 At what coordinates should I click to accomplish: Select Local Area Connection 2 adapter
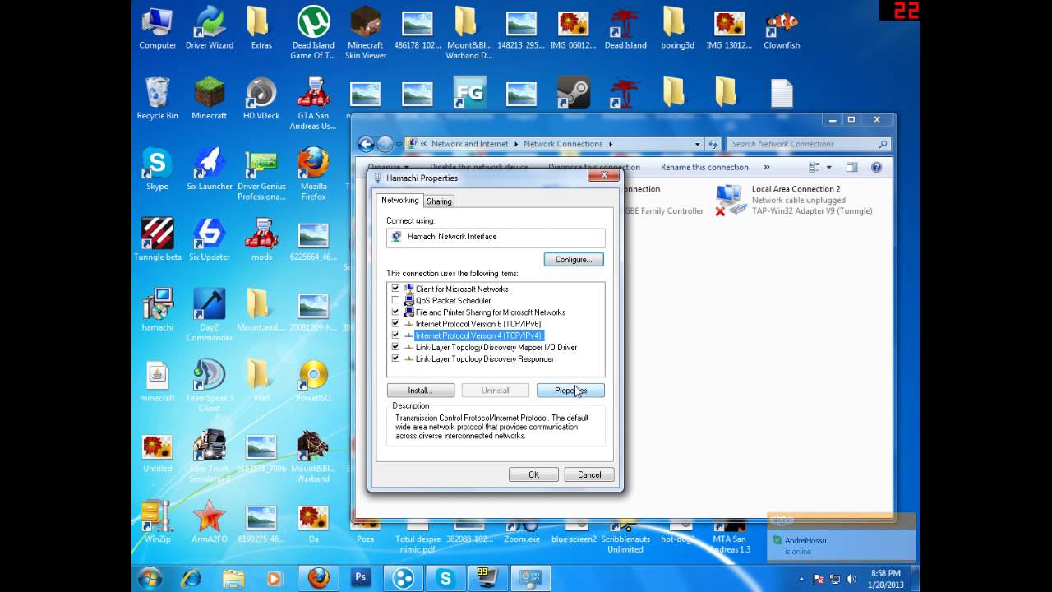point(794,200)
